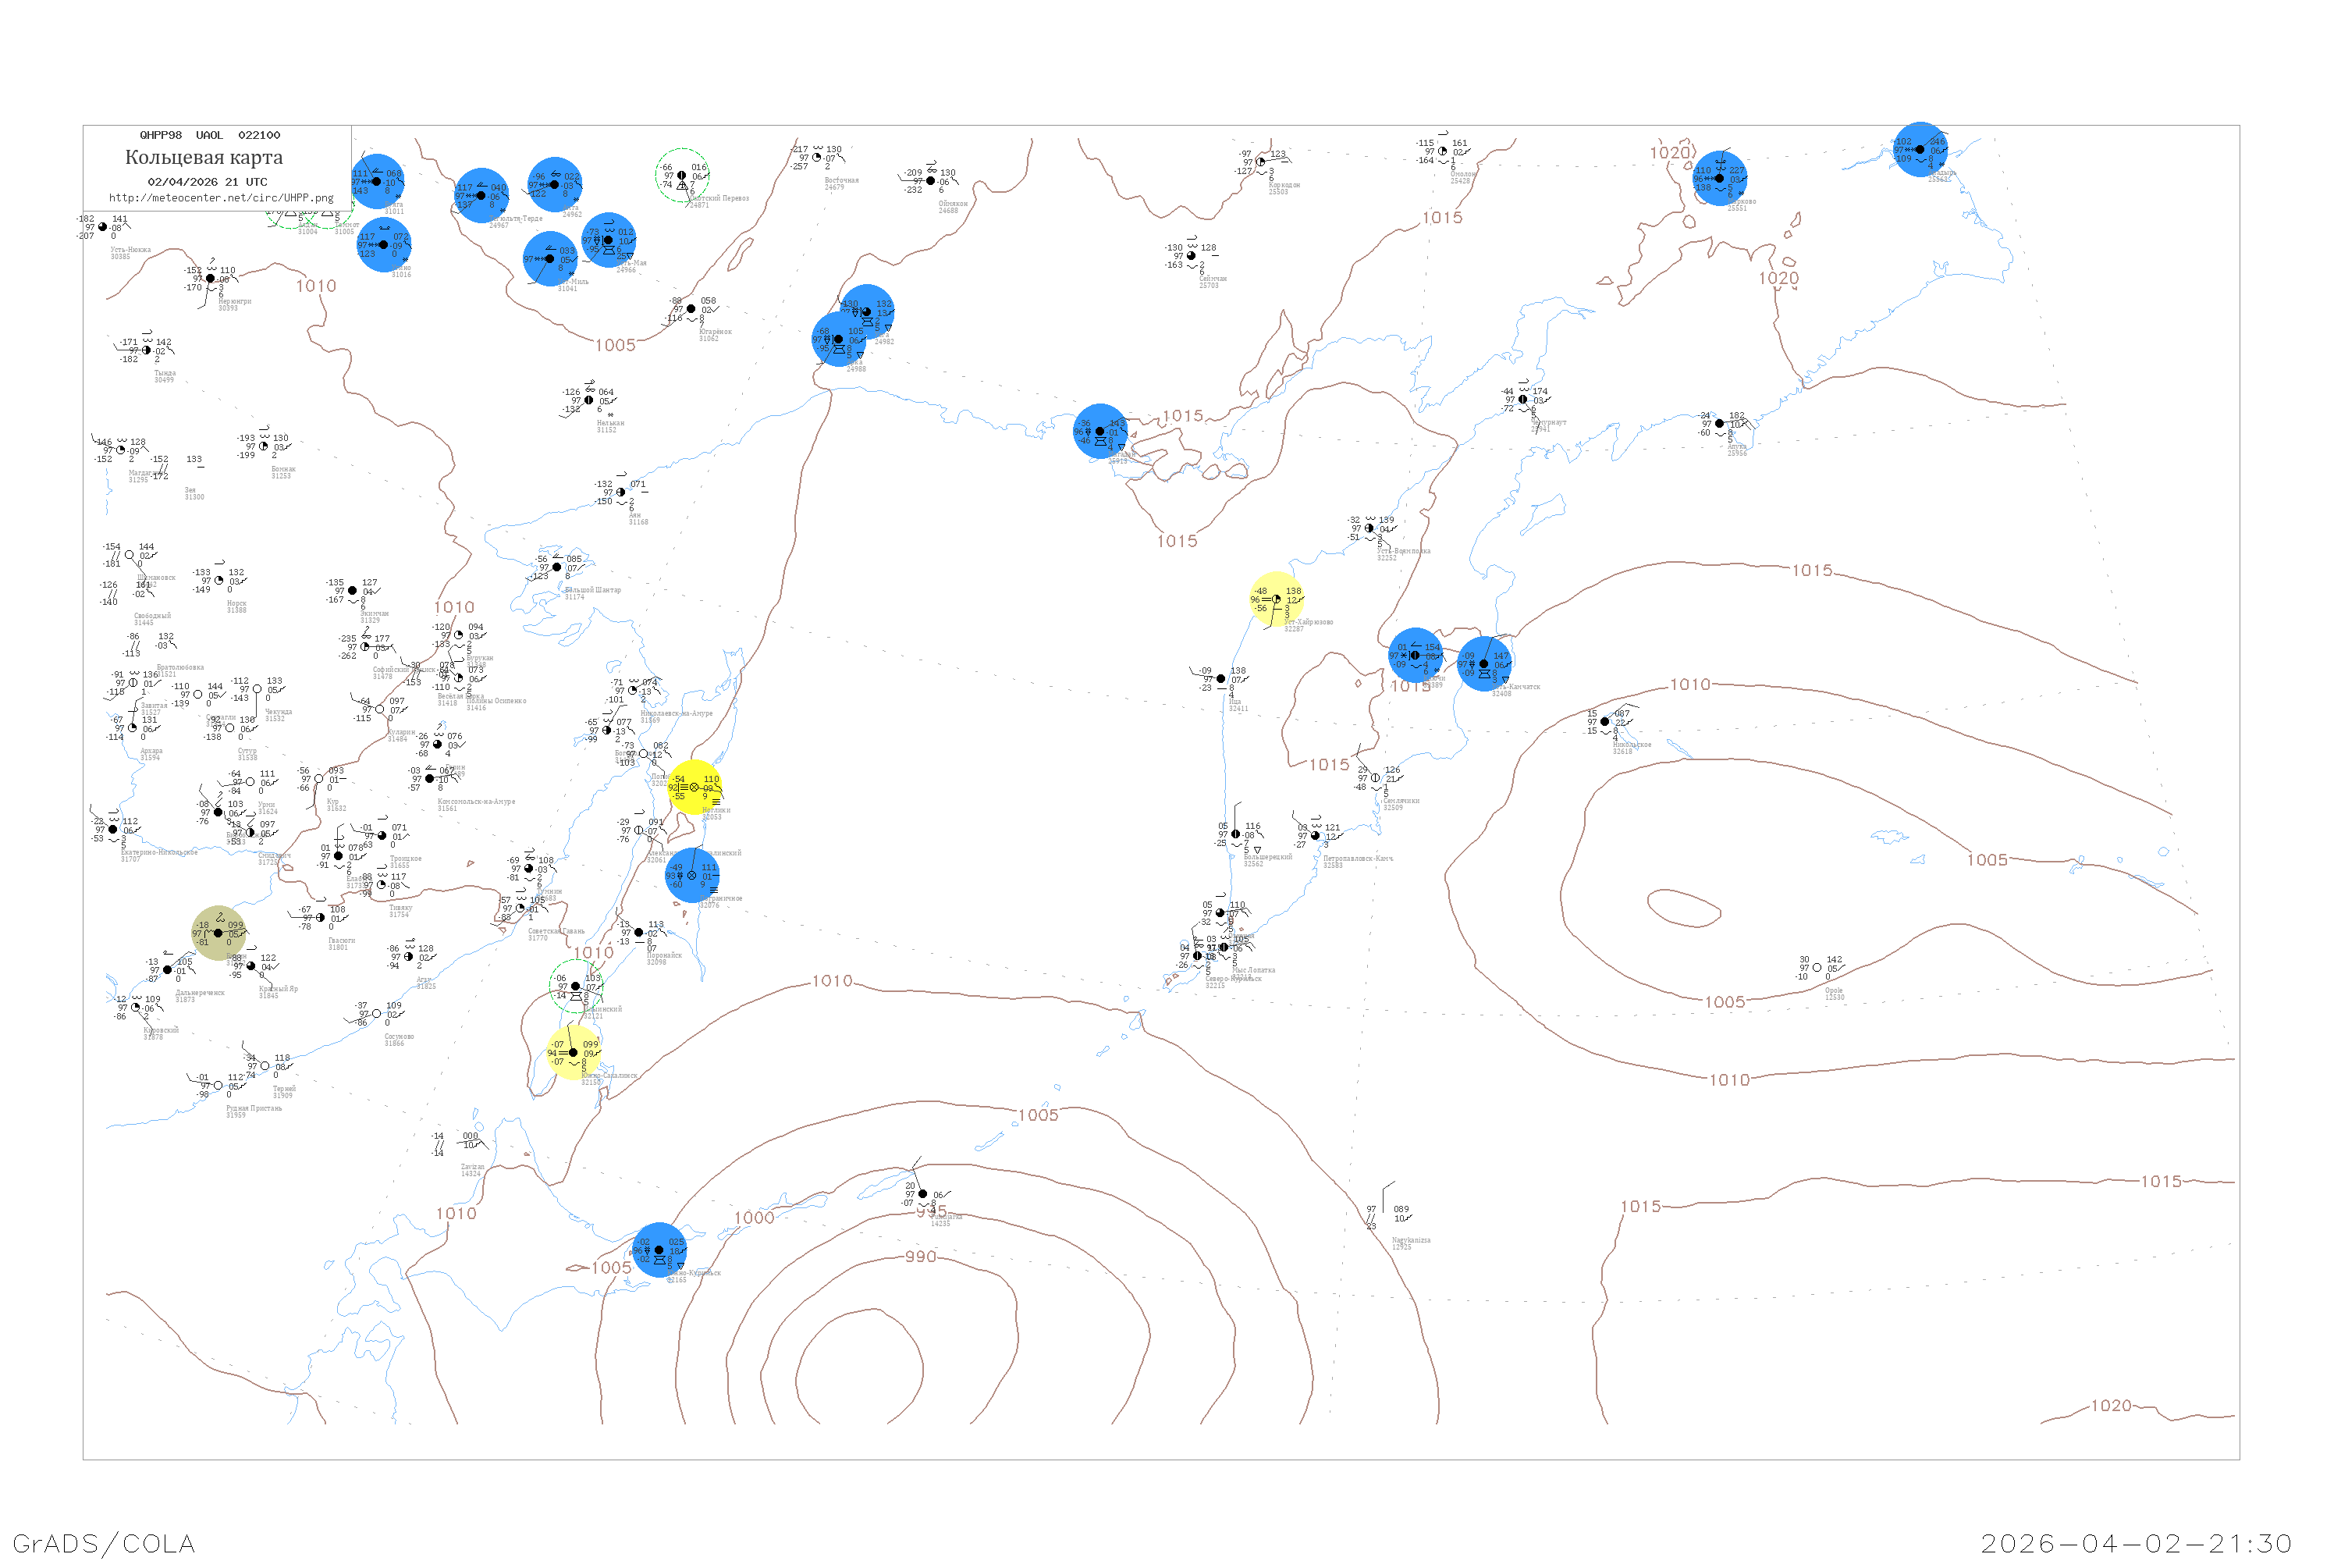Click the Усть-Мая blue station marker
This screenshot has height=1561, width=2341.
608,240
